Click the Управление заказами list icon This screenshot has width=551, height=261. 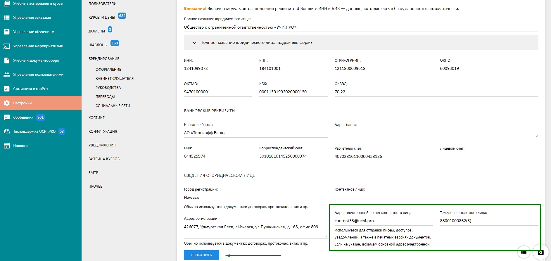tap(7, 18)
